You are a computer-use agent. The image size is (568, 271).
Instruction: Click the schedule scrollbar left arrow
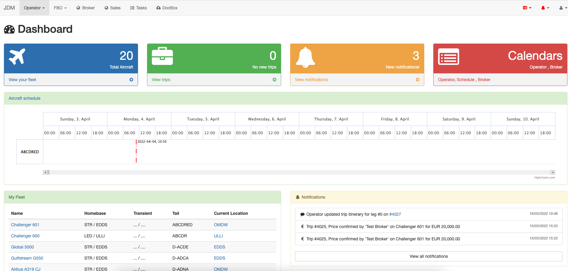tap(45, 172)
